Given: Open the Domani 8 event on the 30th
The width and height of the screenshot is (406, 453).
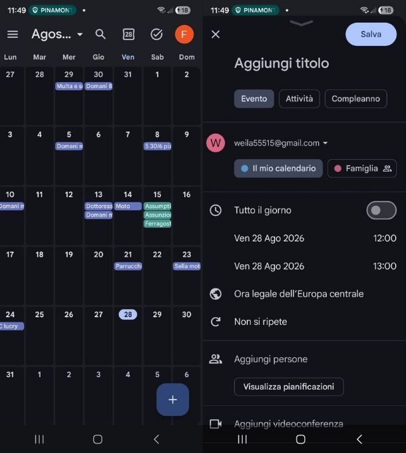Looking at the screenshot, I should click(99, 86).
